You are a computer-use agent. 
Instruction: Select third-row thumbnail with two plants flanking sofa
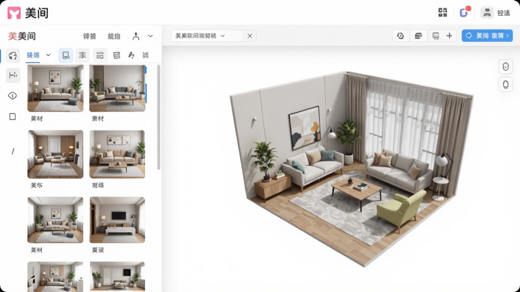55,220
